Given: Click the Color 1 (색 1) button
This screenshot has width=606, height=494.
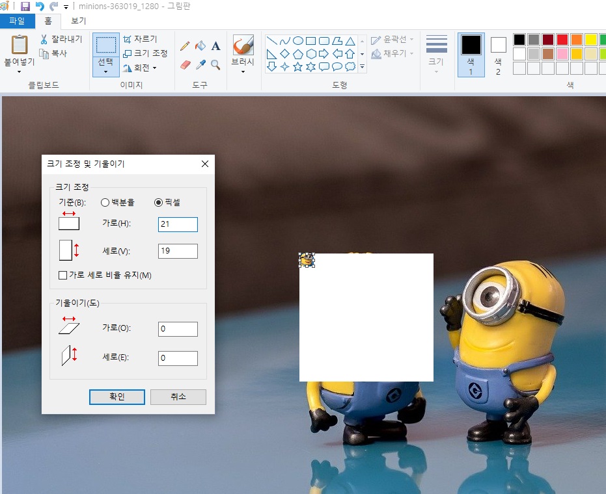Looking at the screenshot, I should tap(471, 55).
